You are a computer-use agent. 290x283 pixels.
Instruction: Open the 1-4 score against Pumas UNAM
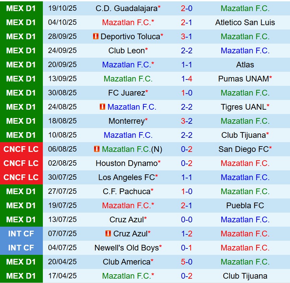pos(187,79)
